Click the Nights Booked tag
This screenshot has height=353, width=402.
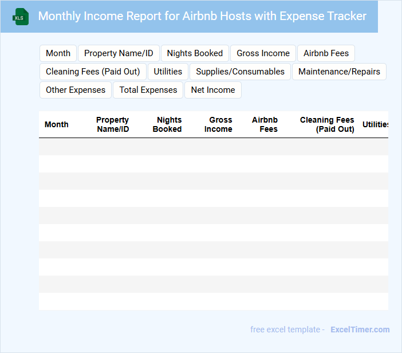[x=195, y=53]
